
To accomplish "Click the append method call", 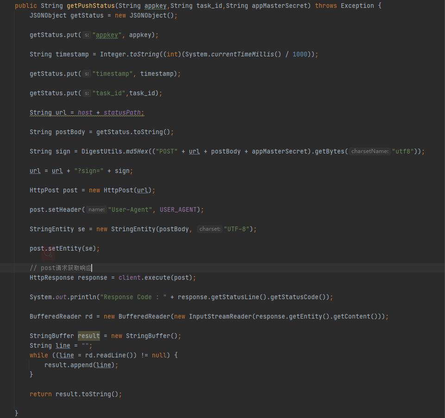I will (81, 365).
